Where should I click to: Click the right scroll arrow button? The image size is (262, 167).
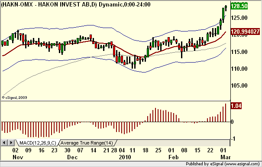point(11,143)
